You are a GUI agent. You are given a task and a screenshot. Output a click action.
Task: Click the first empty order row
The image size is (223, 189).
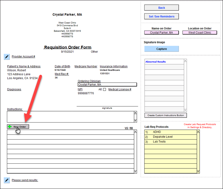[x=70, y=132]
